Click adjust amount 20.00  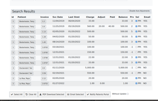click(102, 26)
